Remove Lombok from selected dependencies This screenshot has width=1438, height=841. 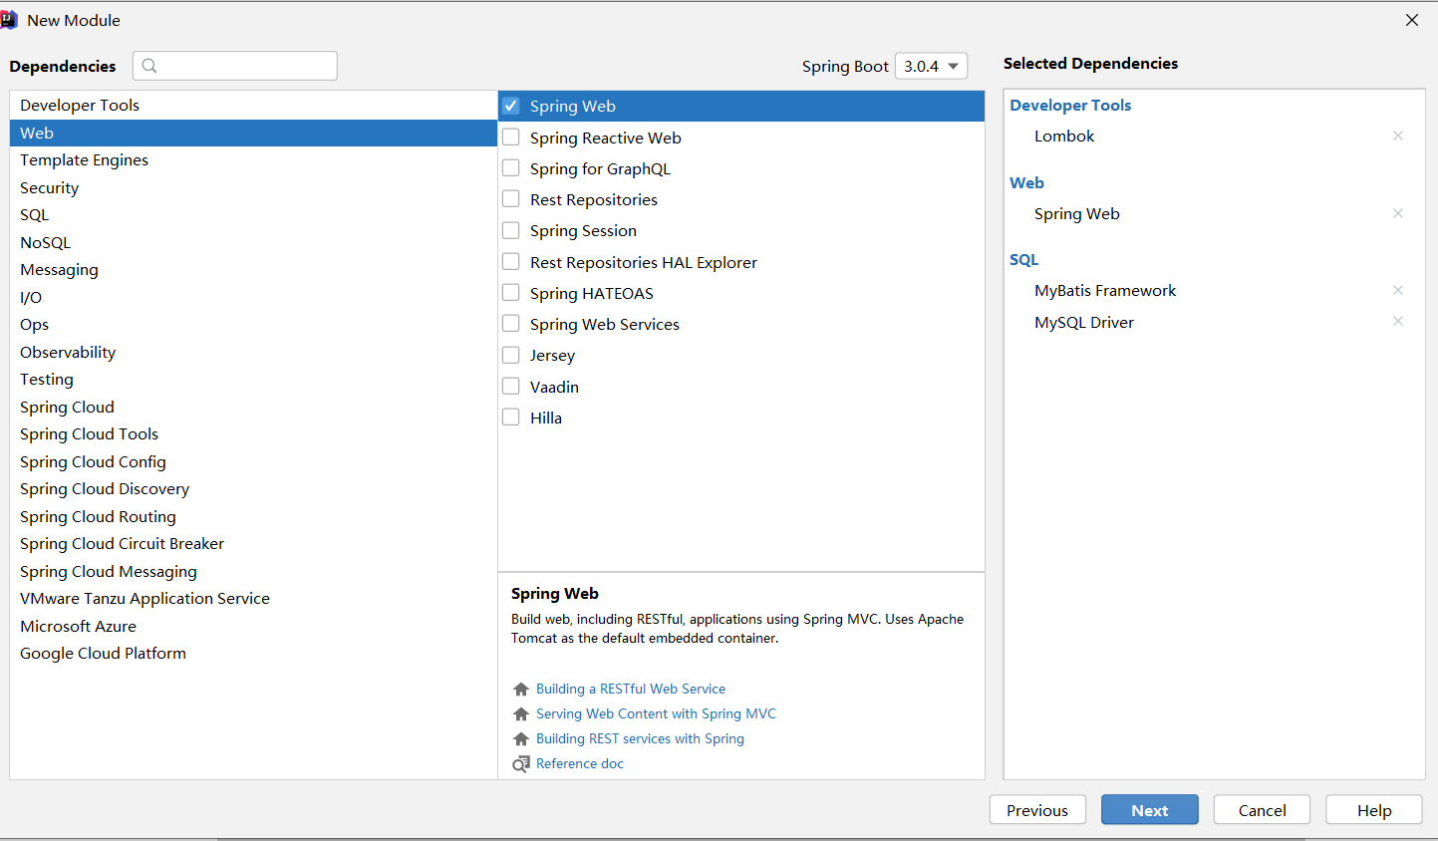[x=1397, y=137]
